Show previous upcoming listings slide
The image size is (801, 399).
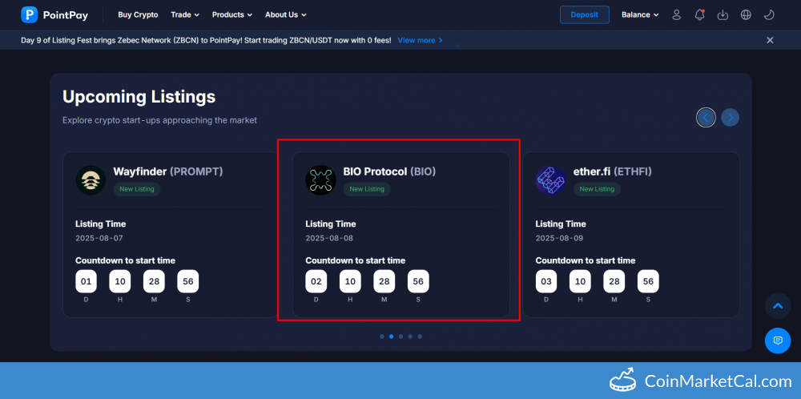706,118
